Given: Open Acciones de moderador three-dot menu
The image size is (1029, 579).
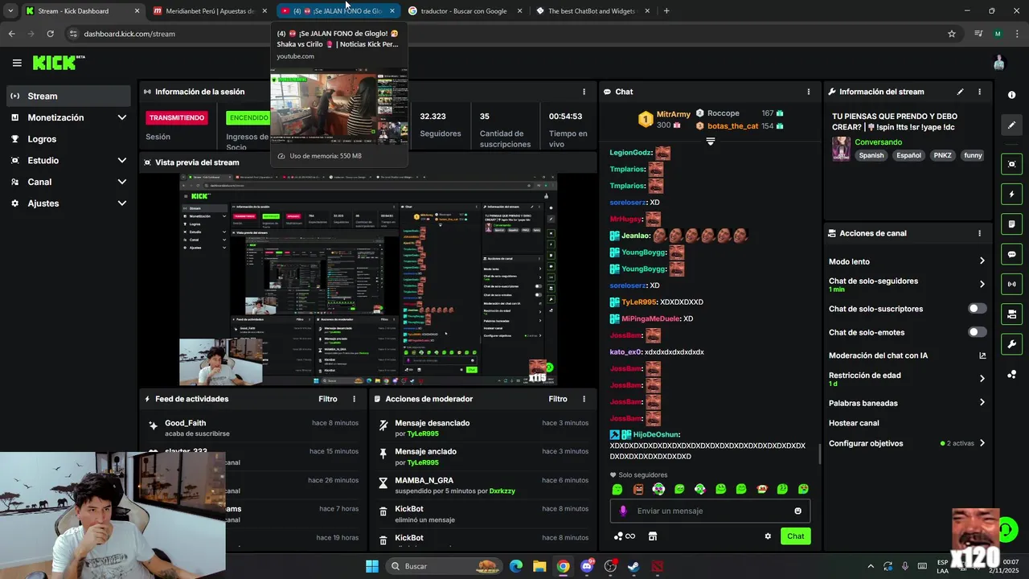Looking at the screenshot, I should coord(584,399).
